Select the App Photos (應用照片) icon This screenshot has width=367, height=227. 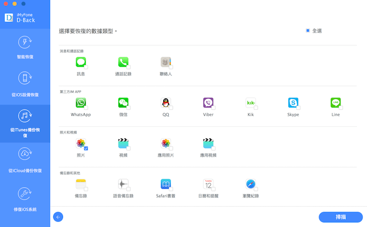click(x=166, y=143)
